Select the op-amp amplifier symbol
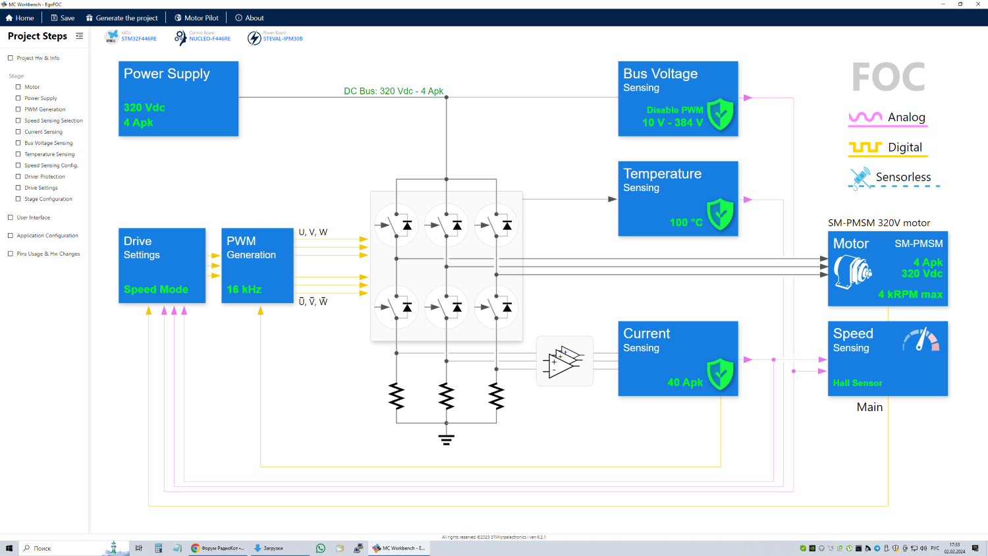 tap(564, 361)
